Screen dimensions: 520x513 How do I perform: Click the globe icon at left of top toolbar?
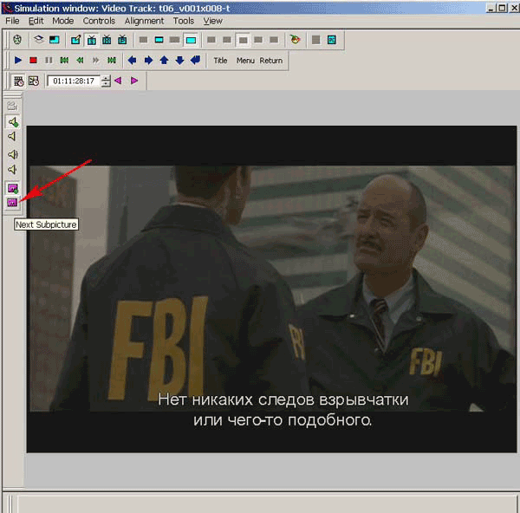(17, 40)
